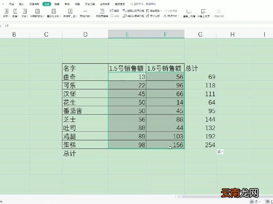Select the cell with value 103
This screenshot has height=204, width=273.
165,136
